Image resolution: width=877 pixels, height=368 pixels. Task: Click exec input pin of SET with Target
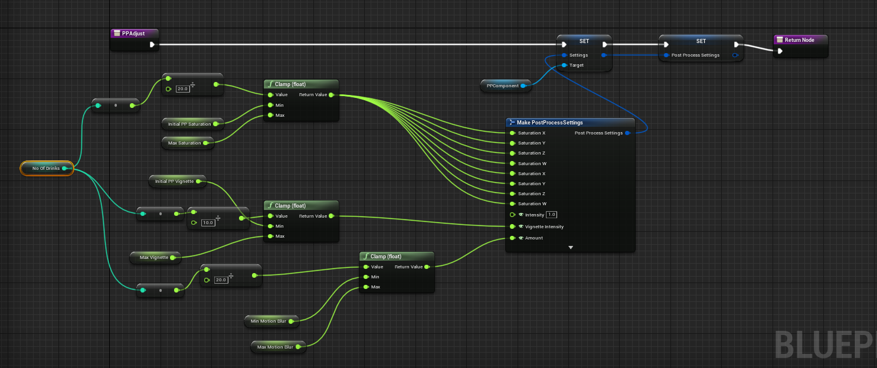pyautogui.click(x=564, y=44)
